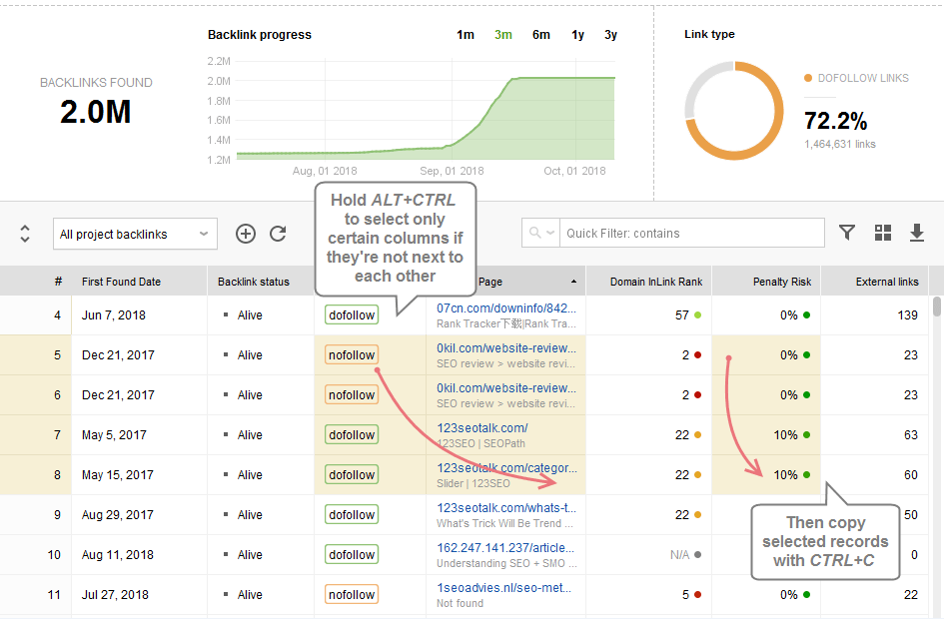Sort by Domain InLink Rank column
This screenshot has width=944, height=619.
tap(656, 282)
